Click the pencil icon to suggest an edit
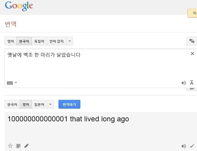Image resolution: width=197 pixels, height=151 pixels. (27, 146)
